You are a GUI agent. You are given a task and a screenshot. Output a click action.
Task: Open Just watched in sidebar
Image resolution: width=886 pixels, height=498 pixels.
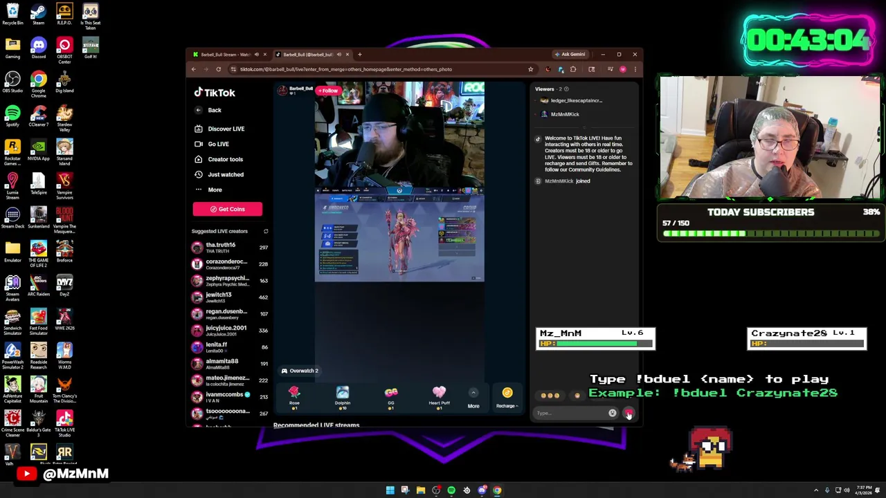219,174
